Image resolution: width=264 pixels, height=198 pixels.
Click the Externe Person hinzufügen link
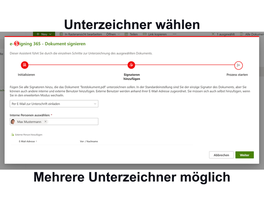click(x=28, y=134)
